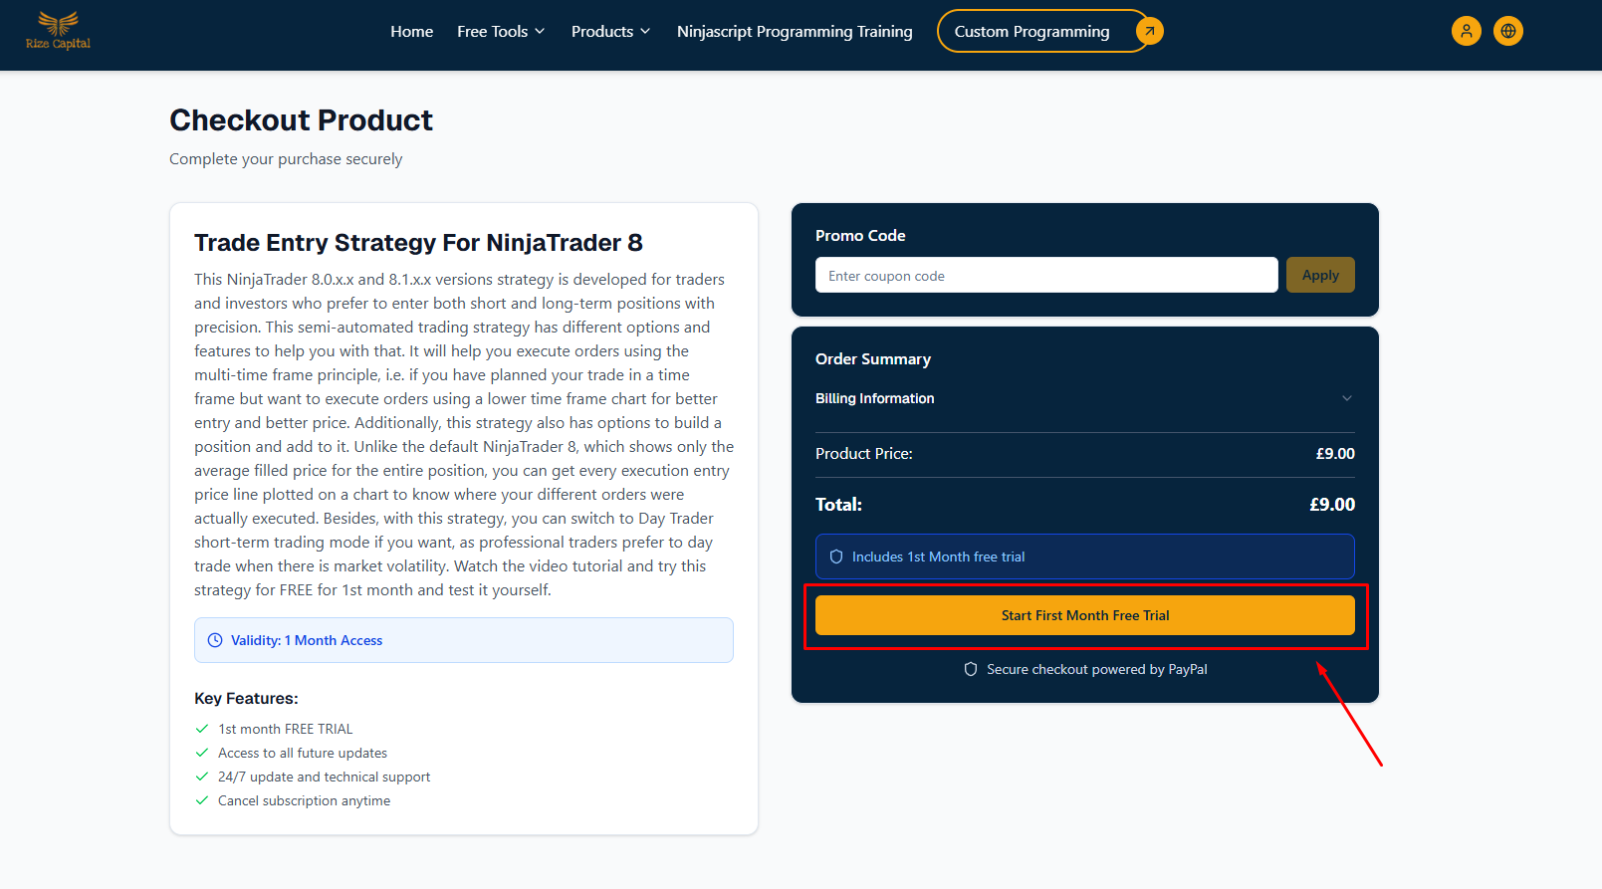
Task: Focus the Enter coupon code field
Action: (x=1046, y=275)
